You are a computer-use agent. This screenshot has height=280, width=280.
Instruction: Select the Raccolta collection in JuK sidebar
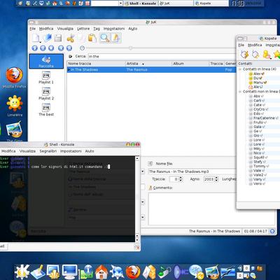[46, 62]
